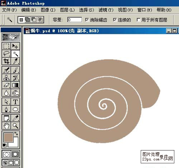Screen dimensions: 179x168
Task: Select the Lasso tool
Action: click(6, 54)
